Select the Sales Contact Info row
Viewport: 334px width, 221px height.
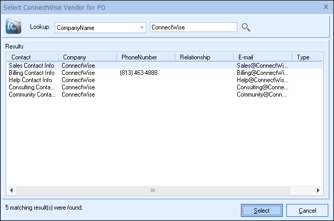tap(31, 66)
